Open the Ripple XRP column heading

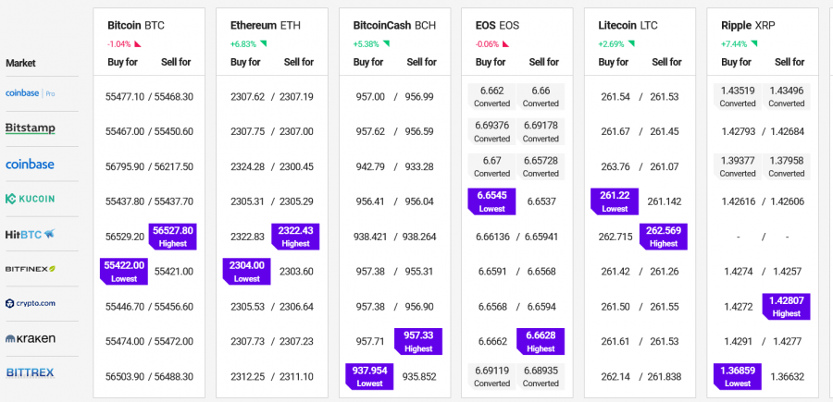tap(748, 26)
